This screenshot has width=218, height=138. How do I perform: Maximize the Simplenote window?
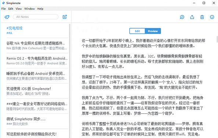[204, 3]
